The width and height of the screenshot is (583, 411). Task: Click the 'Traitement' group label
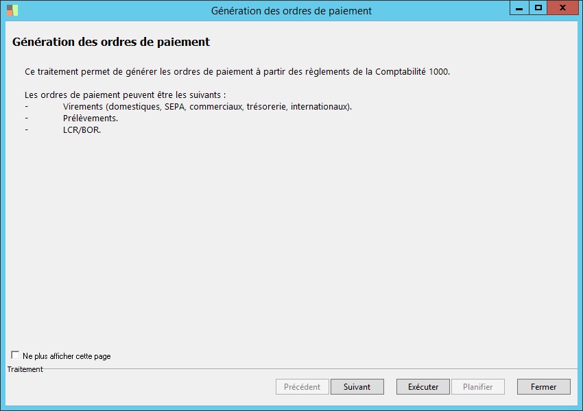25,369
